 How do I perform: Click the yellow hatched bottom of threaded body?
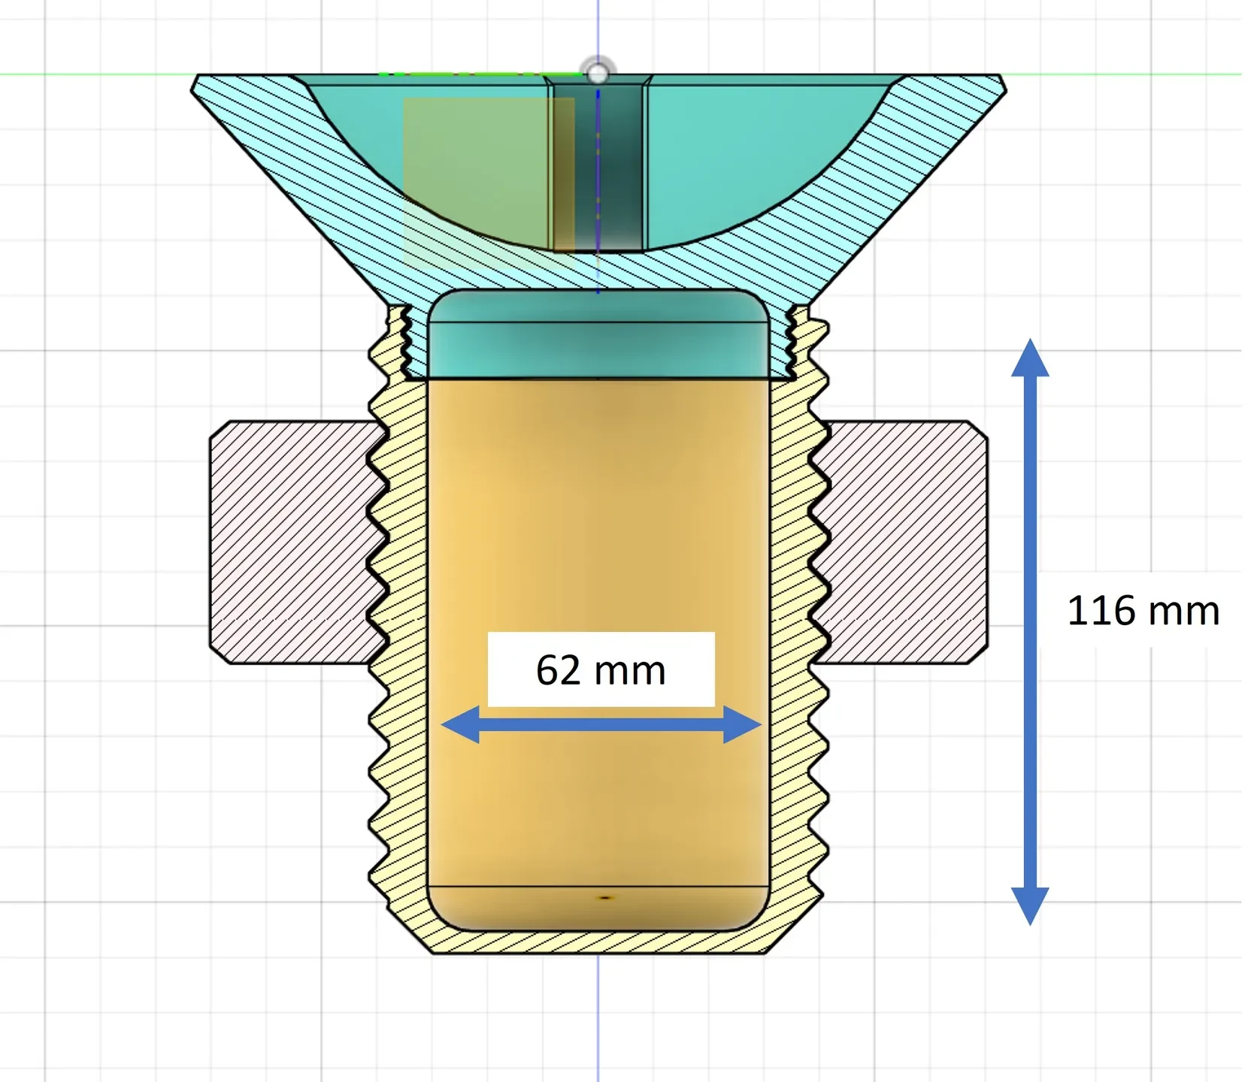point(598,942)
